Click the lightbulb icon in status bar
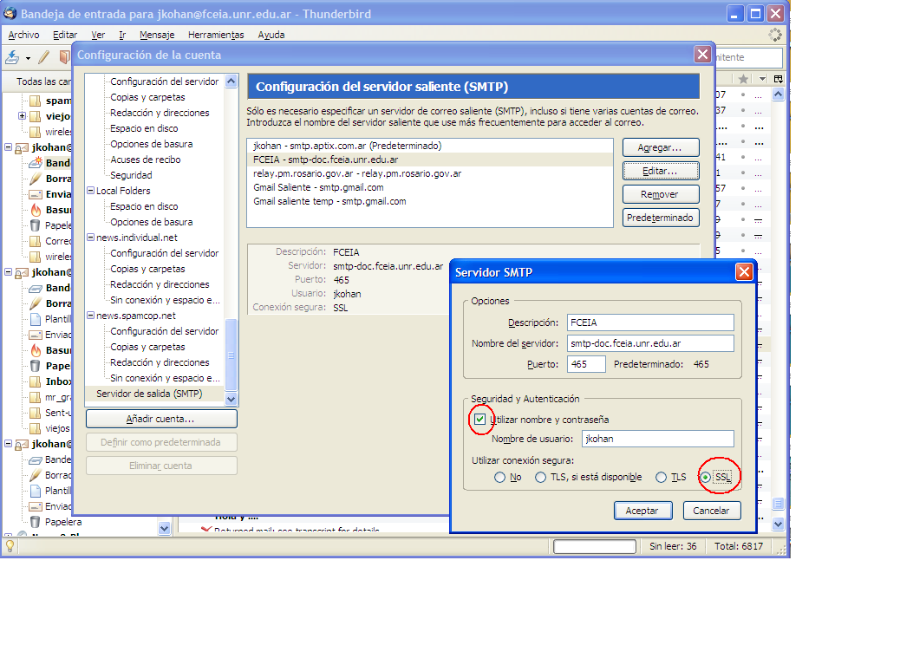 coord(10,546)
